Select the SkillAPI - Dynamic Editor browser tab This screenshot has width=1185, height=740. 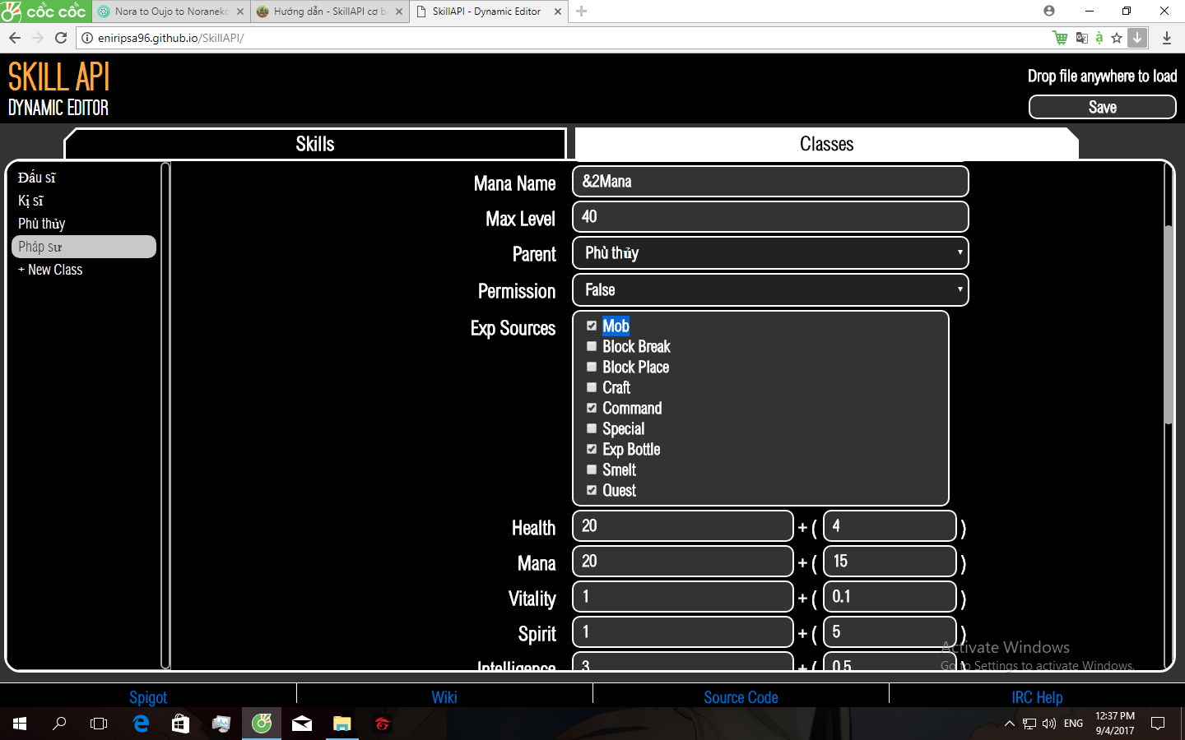pyautogui.click(x=488, y=12)
